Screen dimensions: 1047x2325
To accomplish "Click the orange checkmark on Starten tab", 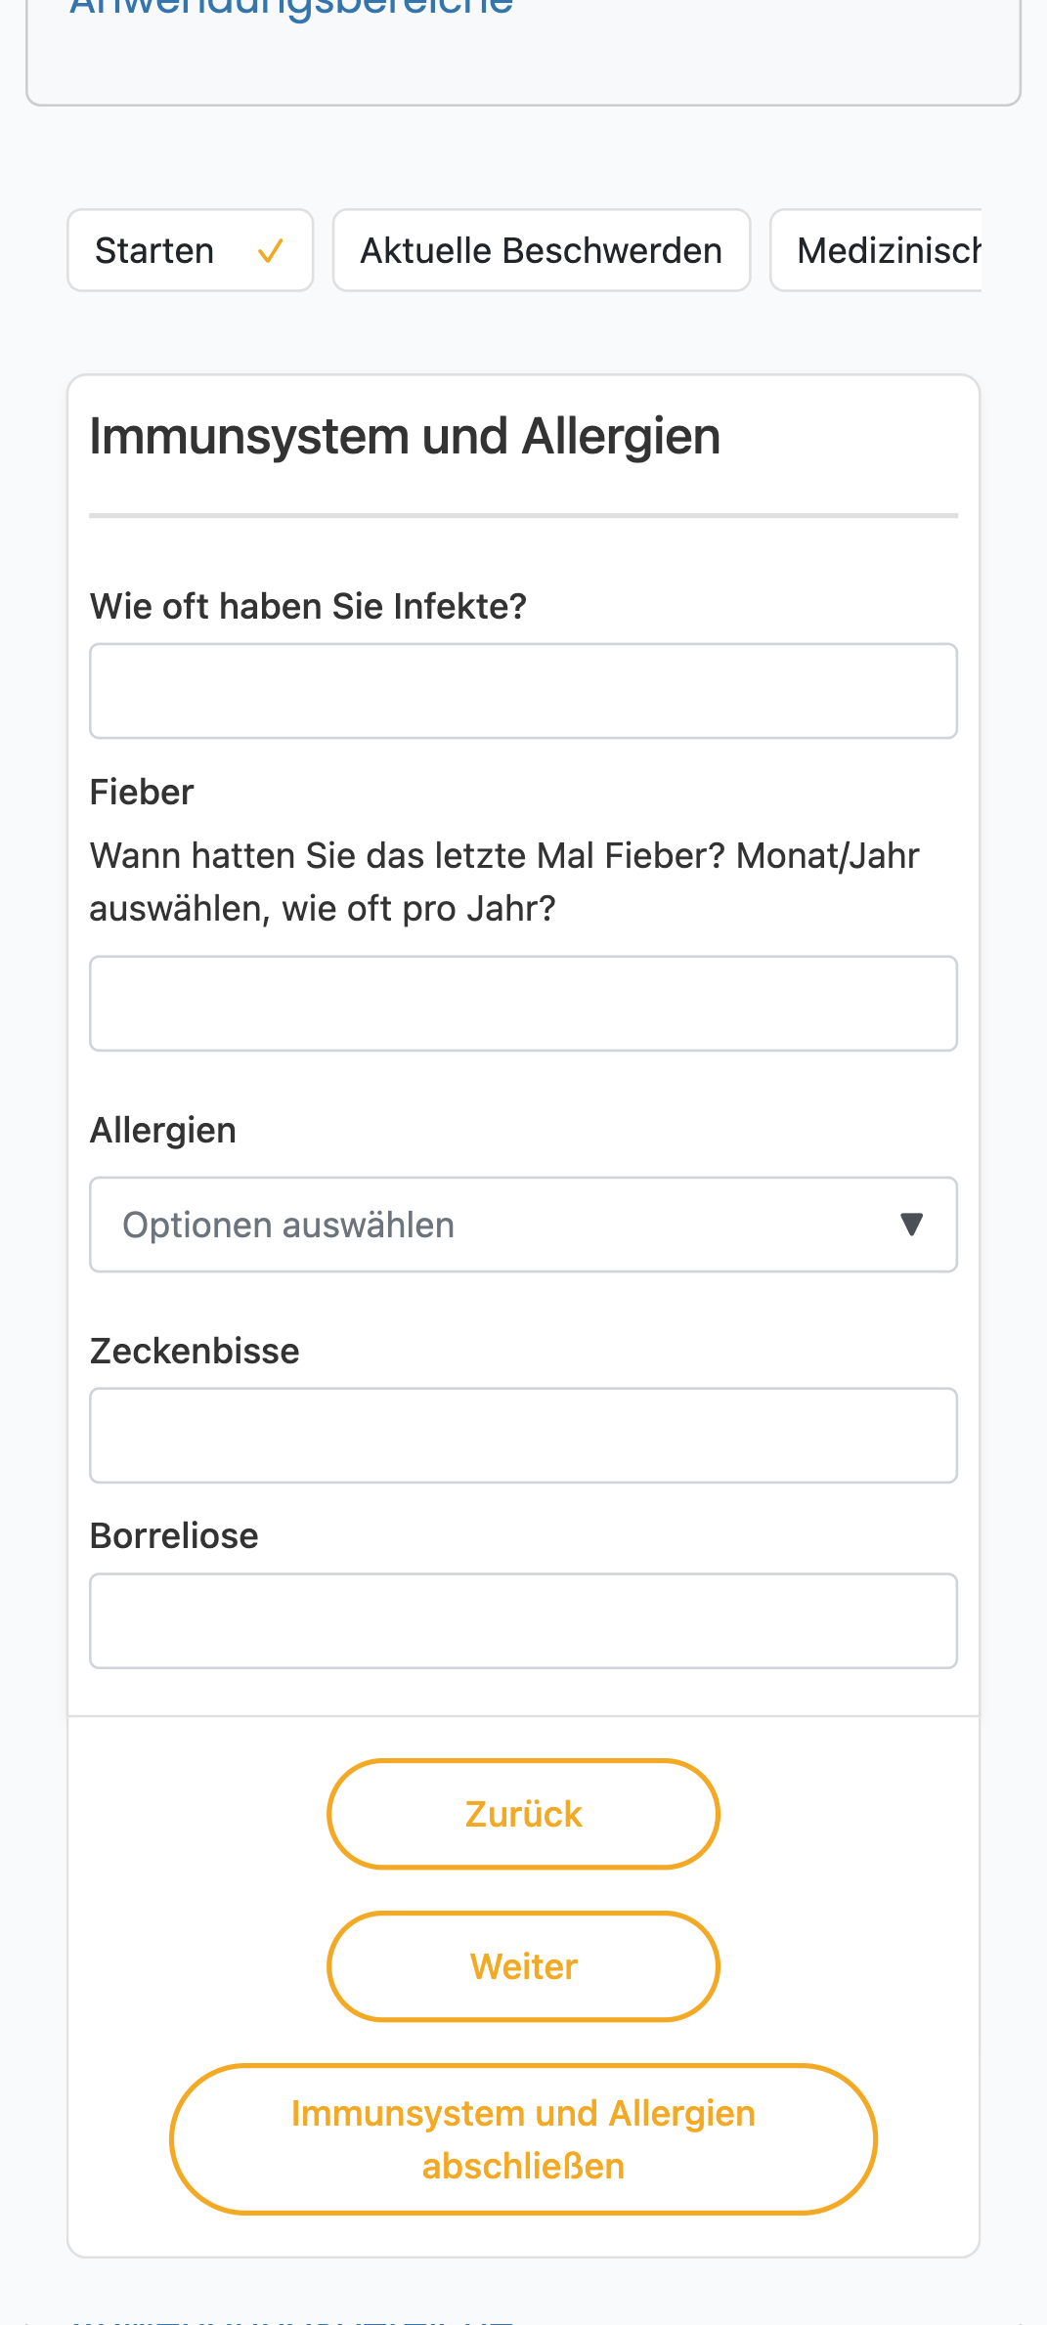I will click(x=270, y=251).
